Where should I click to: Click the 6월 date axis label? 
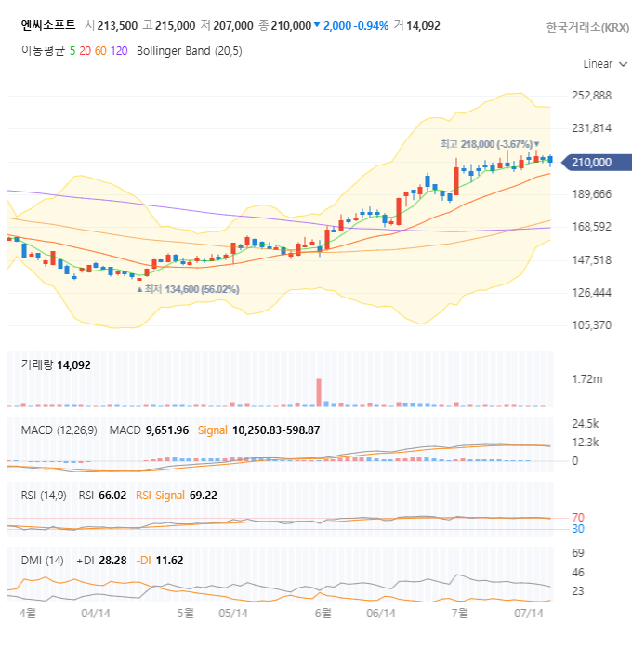point(323,613)
